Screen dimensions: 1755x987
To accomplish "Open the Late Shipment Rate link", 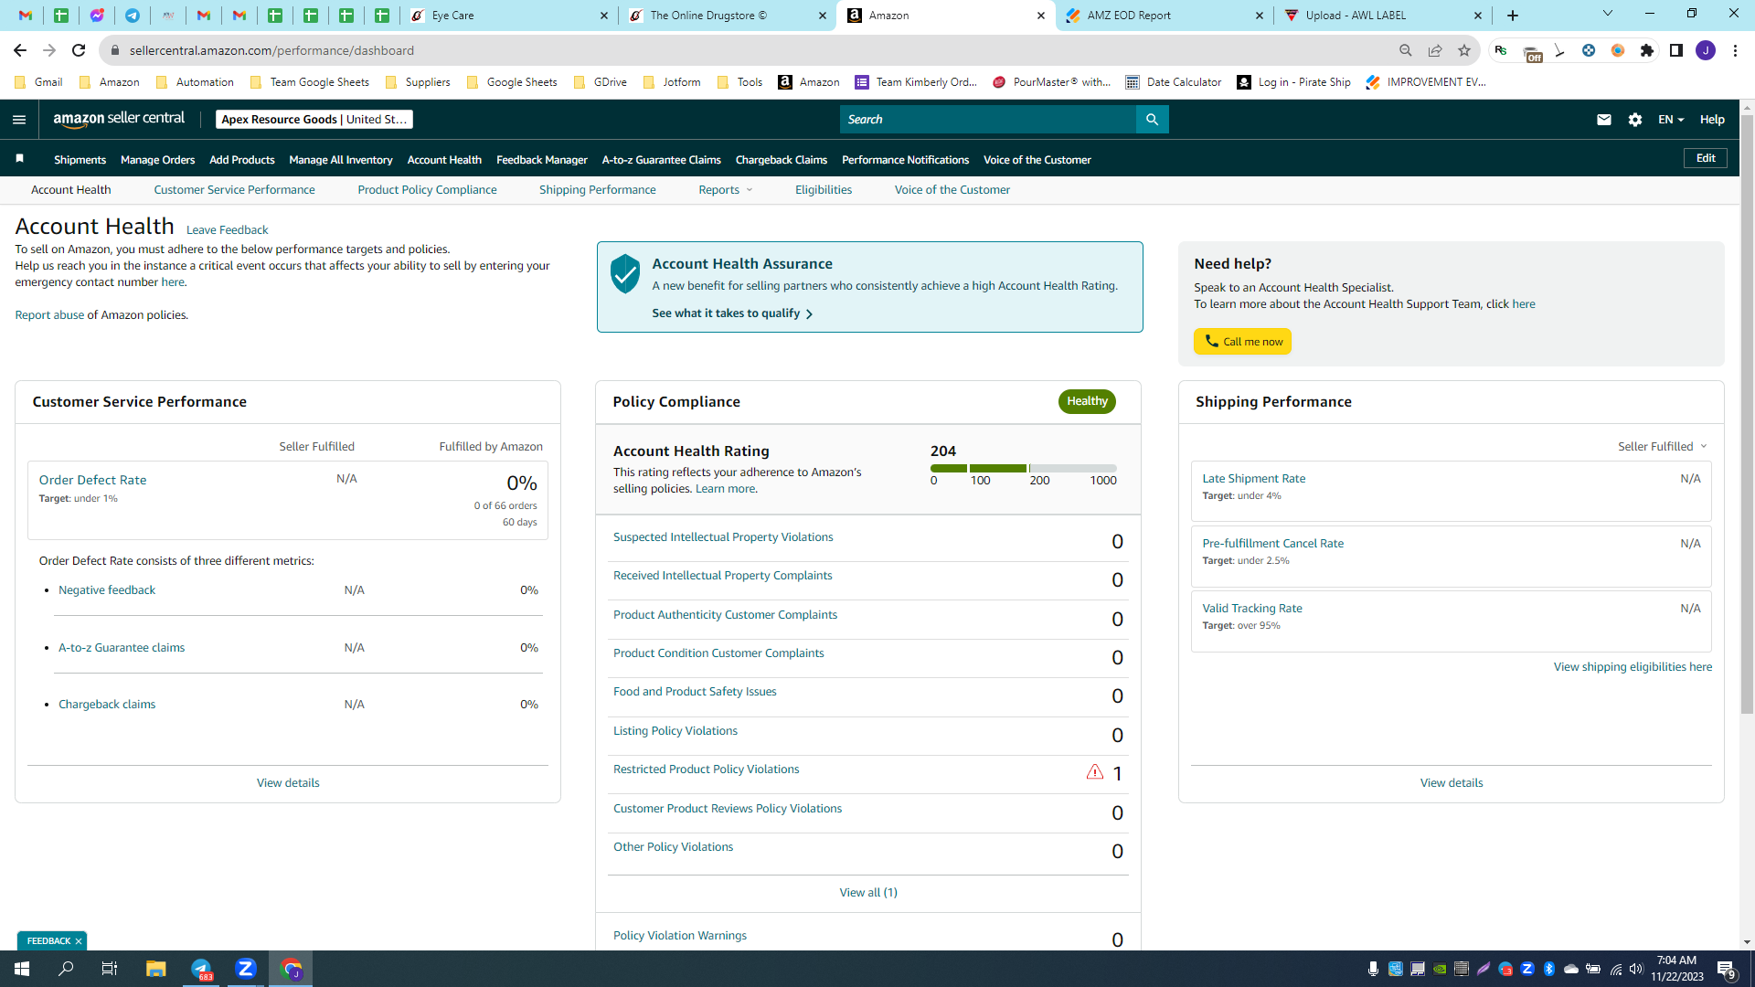I will point(1253,479).
